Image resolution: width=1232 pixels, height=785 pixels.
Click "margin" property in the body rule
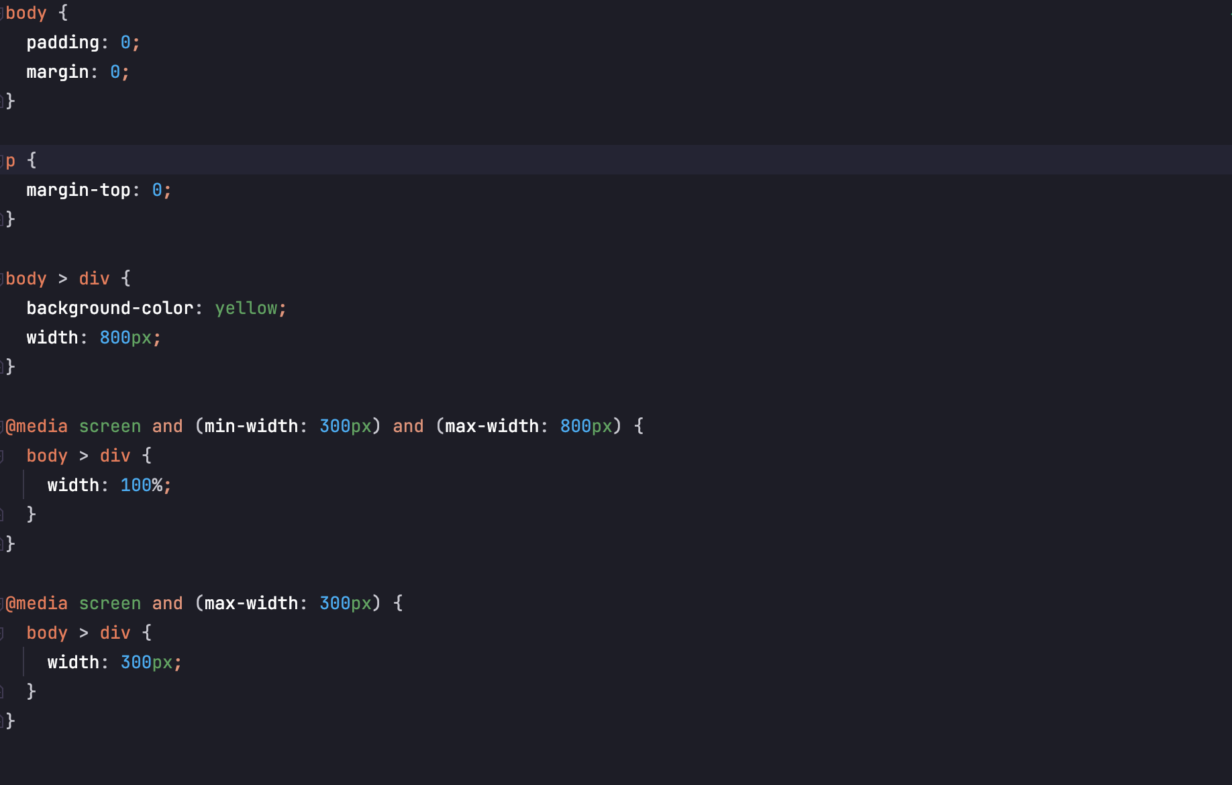(x=58, y=72)
